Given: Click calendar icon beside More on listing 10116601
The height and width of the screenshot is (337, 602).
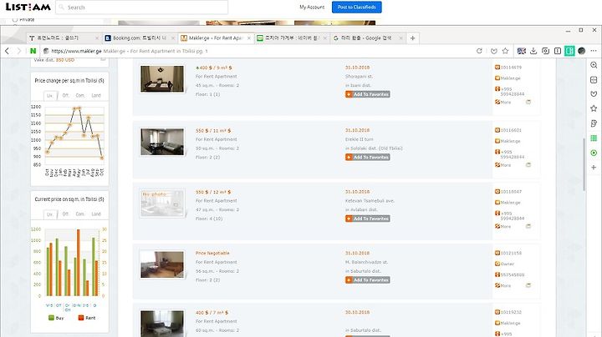Looking at the screenshot, I should click(528, 165).
